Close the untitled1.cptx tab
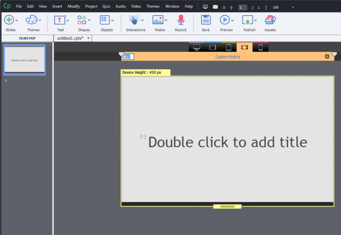Image resolution: width=341 pixels, height=235 pixels. click(x=88, y=38)
